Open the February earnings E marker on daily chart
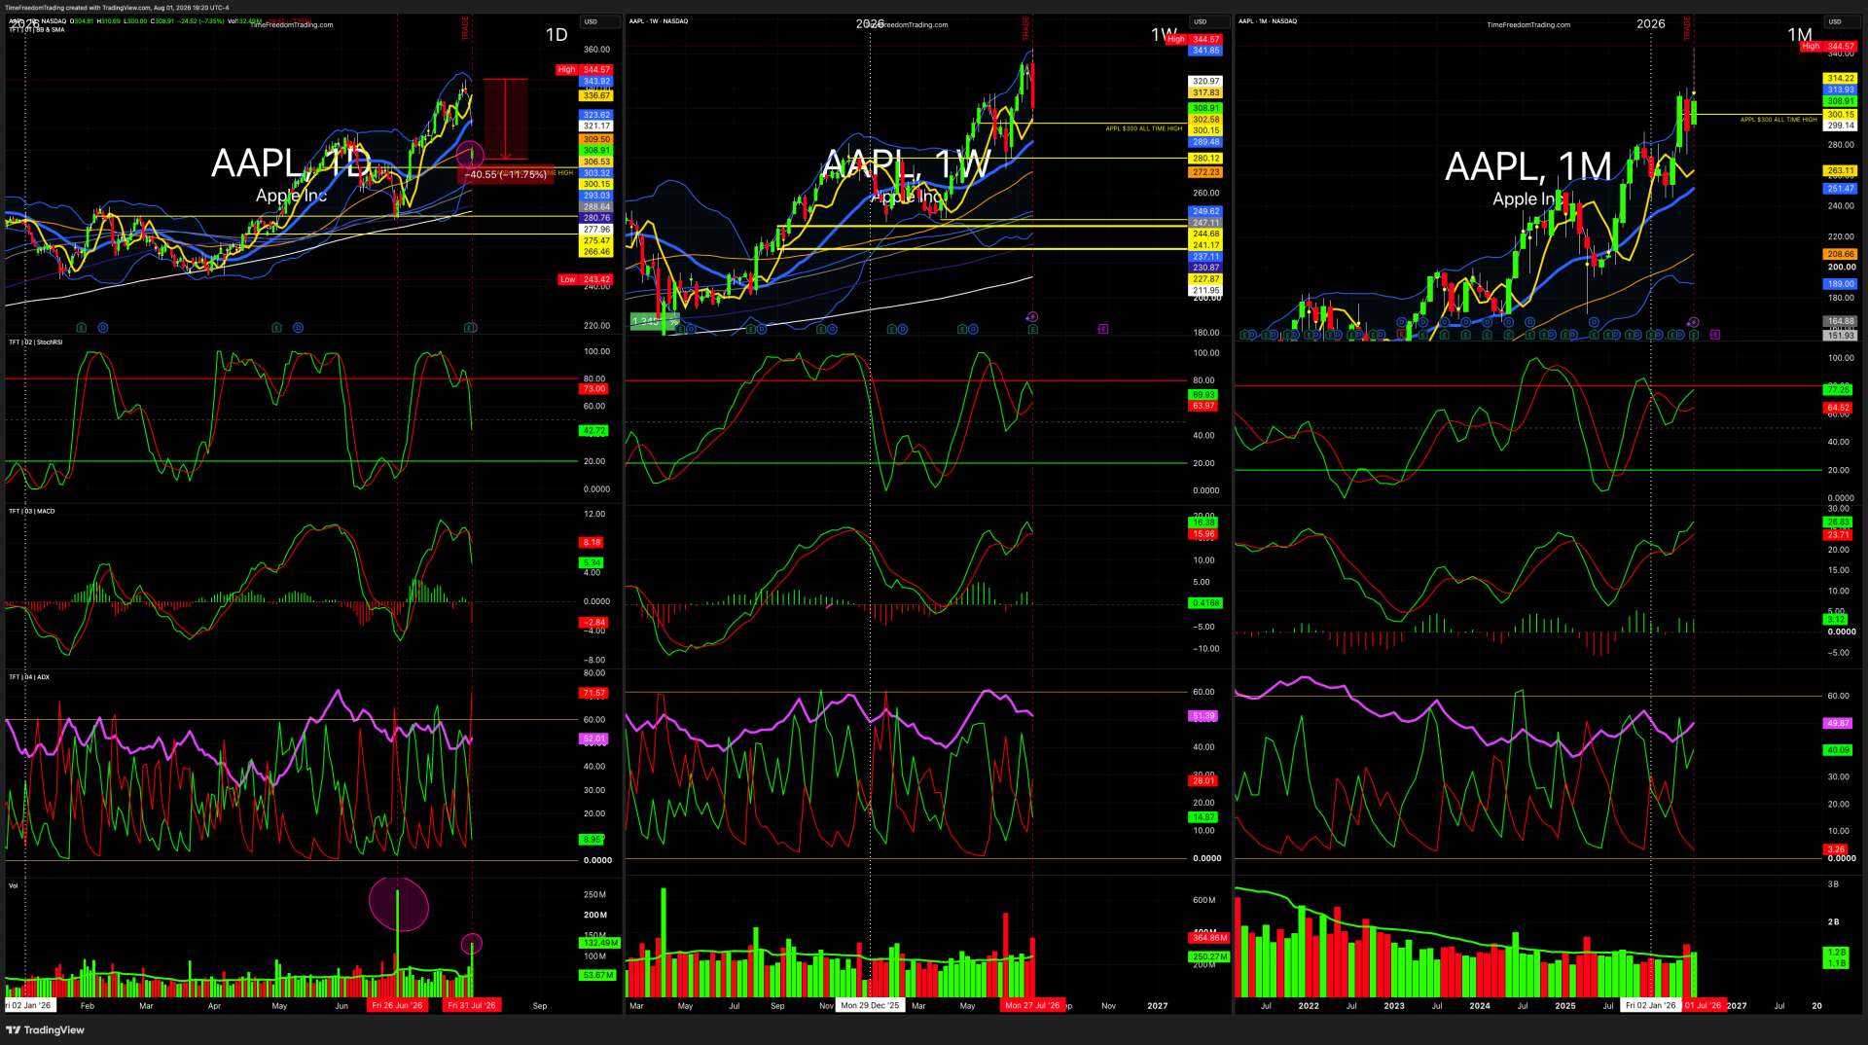 82,327
